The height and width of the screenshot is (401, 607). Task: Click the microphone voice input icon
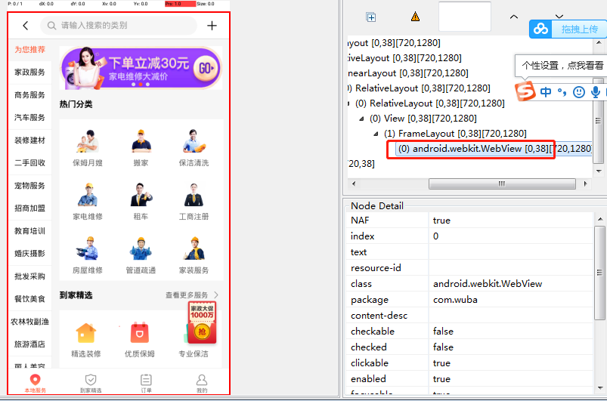point(596,91)
